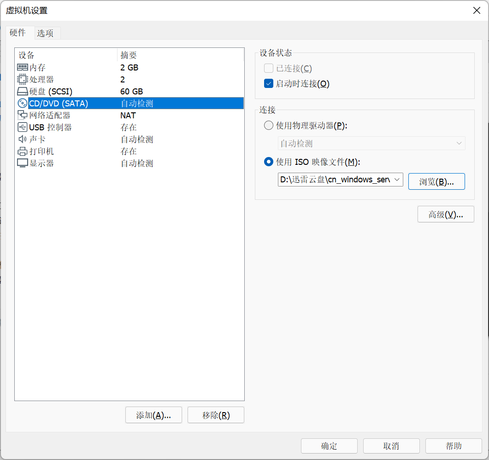Click the network adapter (网络适配器) icon

(23, 115)
